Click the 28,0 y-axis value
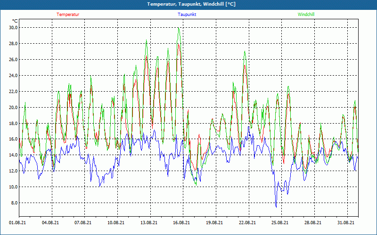 point(14,44)
